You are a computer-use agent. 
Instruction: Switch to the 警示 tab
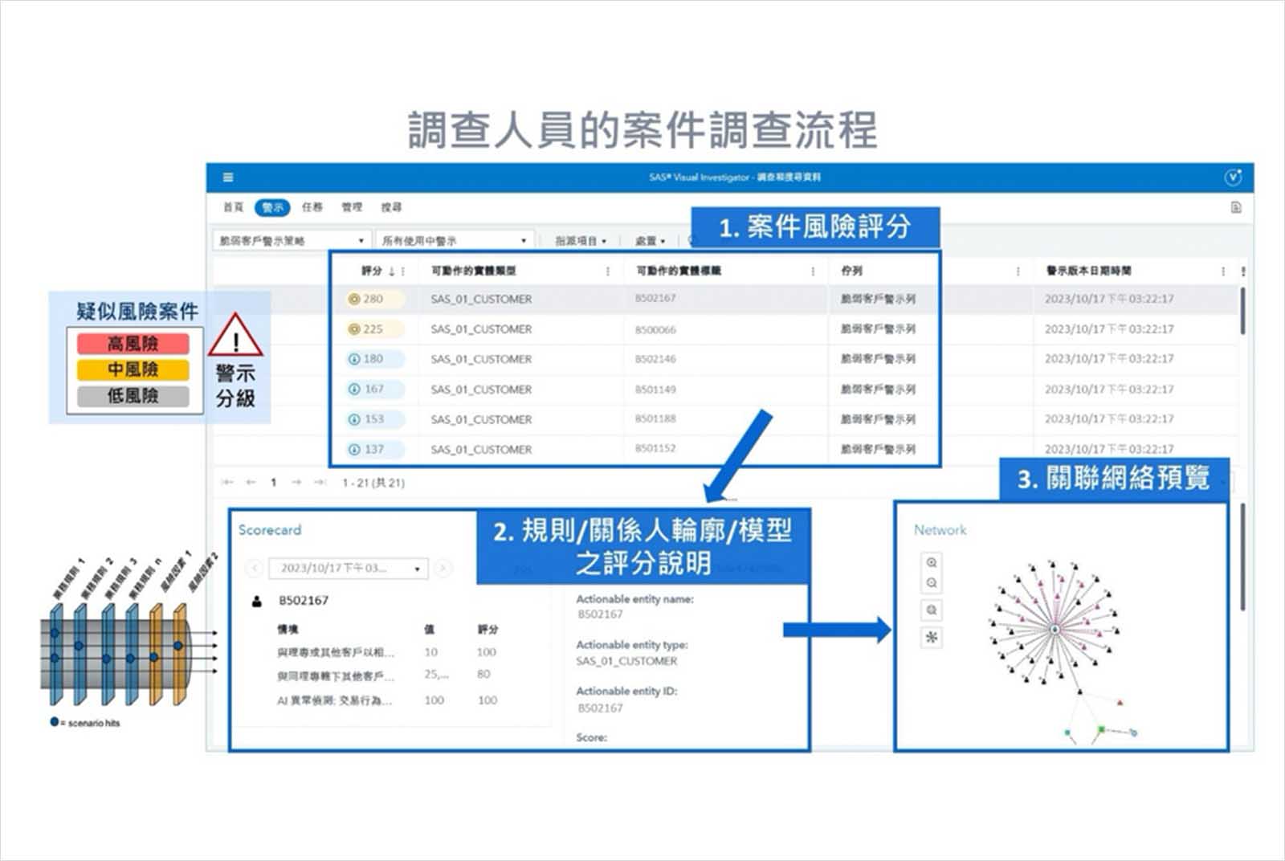click(x=272, y=207)
